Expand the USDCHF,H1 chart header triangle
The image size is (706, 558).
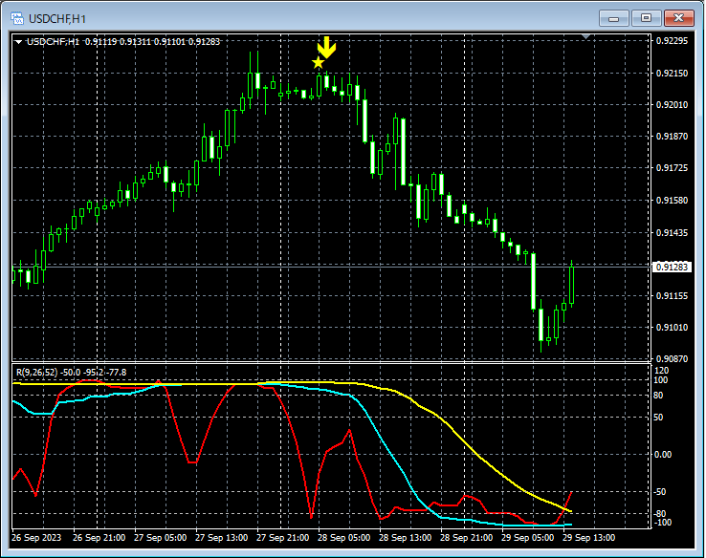(18, 42)
